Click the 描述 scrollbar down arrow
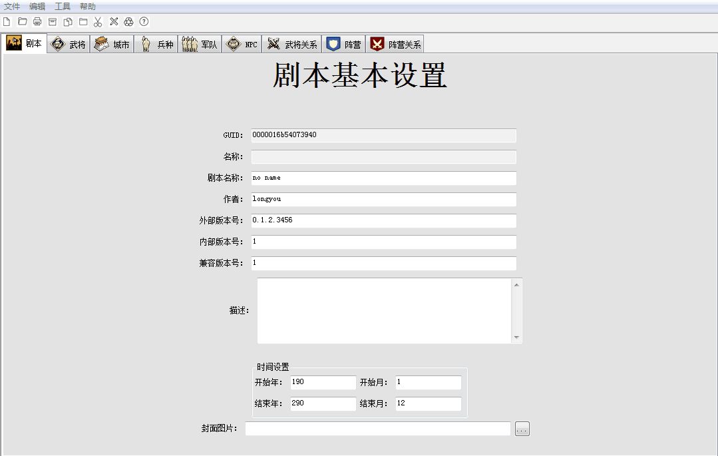Screen dimensions: 718x456 click(x=516, y=338)
